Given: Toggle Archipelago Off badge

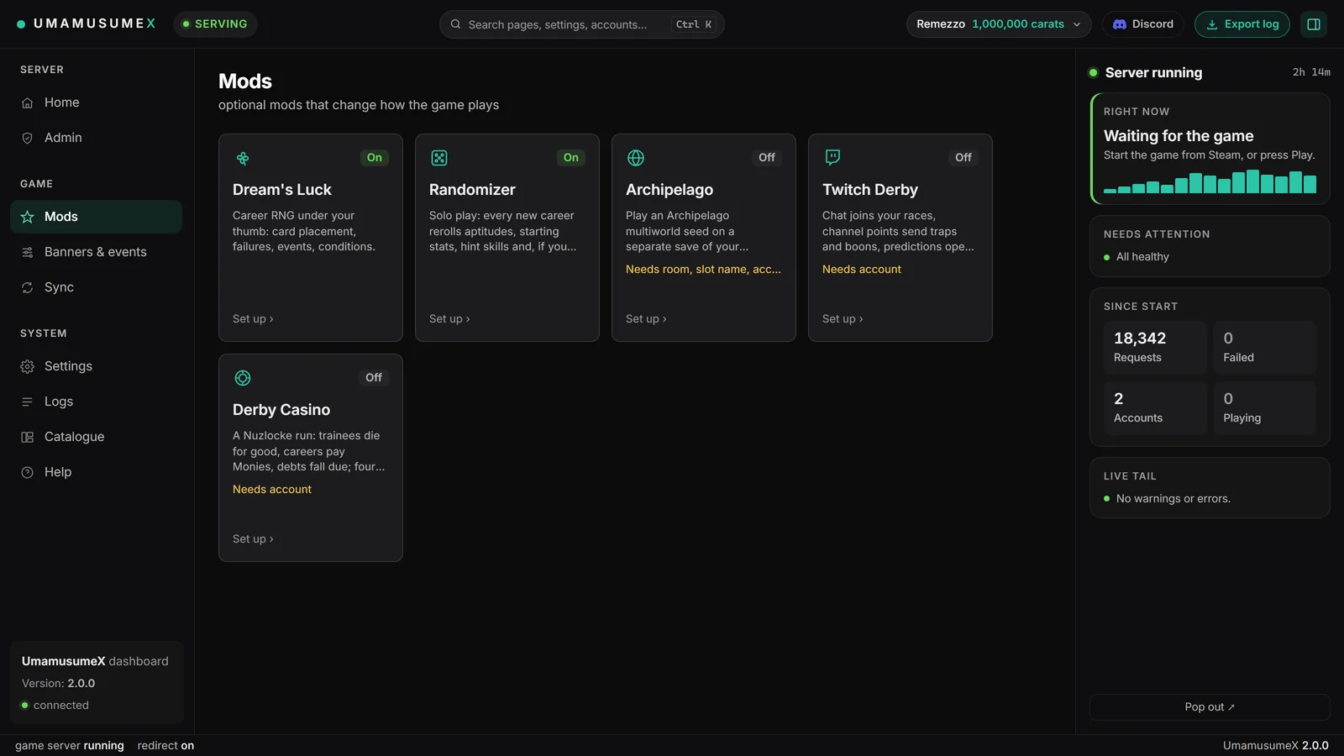Looking at the screenshot, I should (x=767, y=157).
